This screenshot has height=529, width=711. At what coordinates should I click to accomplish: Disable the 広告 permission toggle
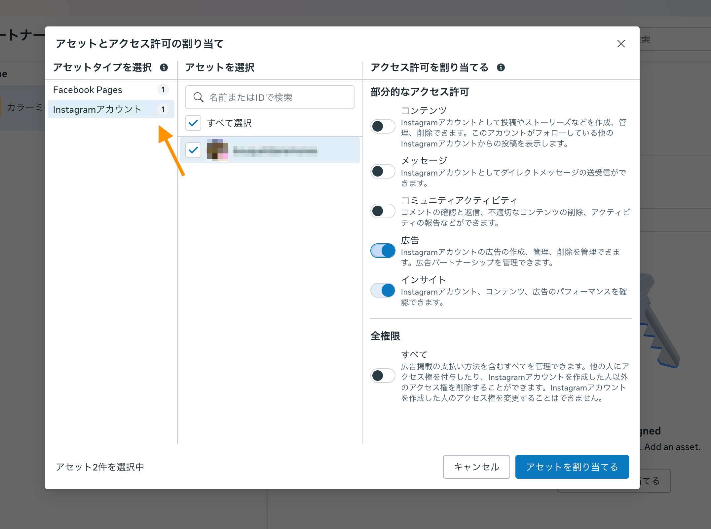(383, 251)
